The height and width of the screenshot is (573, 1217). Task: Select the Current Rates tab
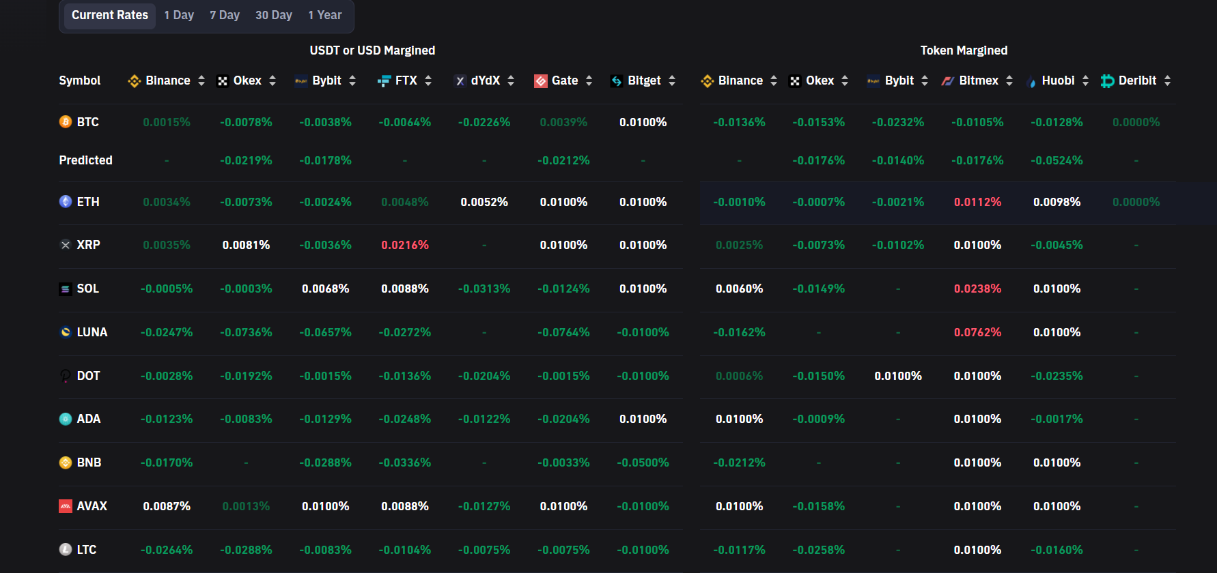[x=110, y=15]
